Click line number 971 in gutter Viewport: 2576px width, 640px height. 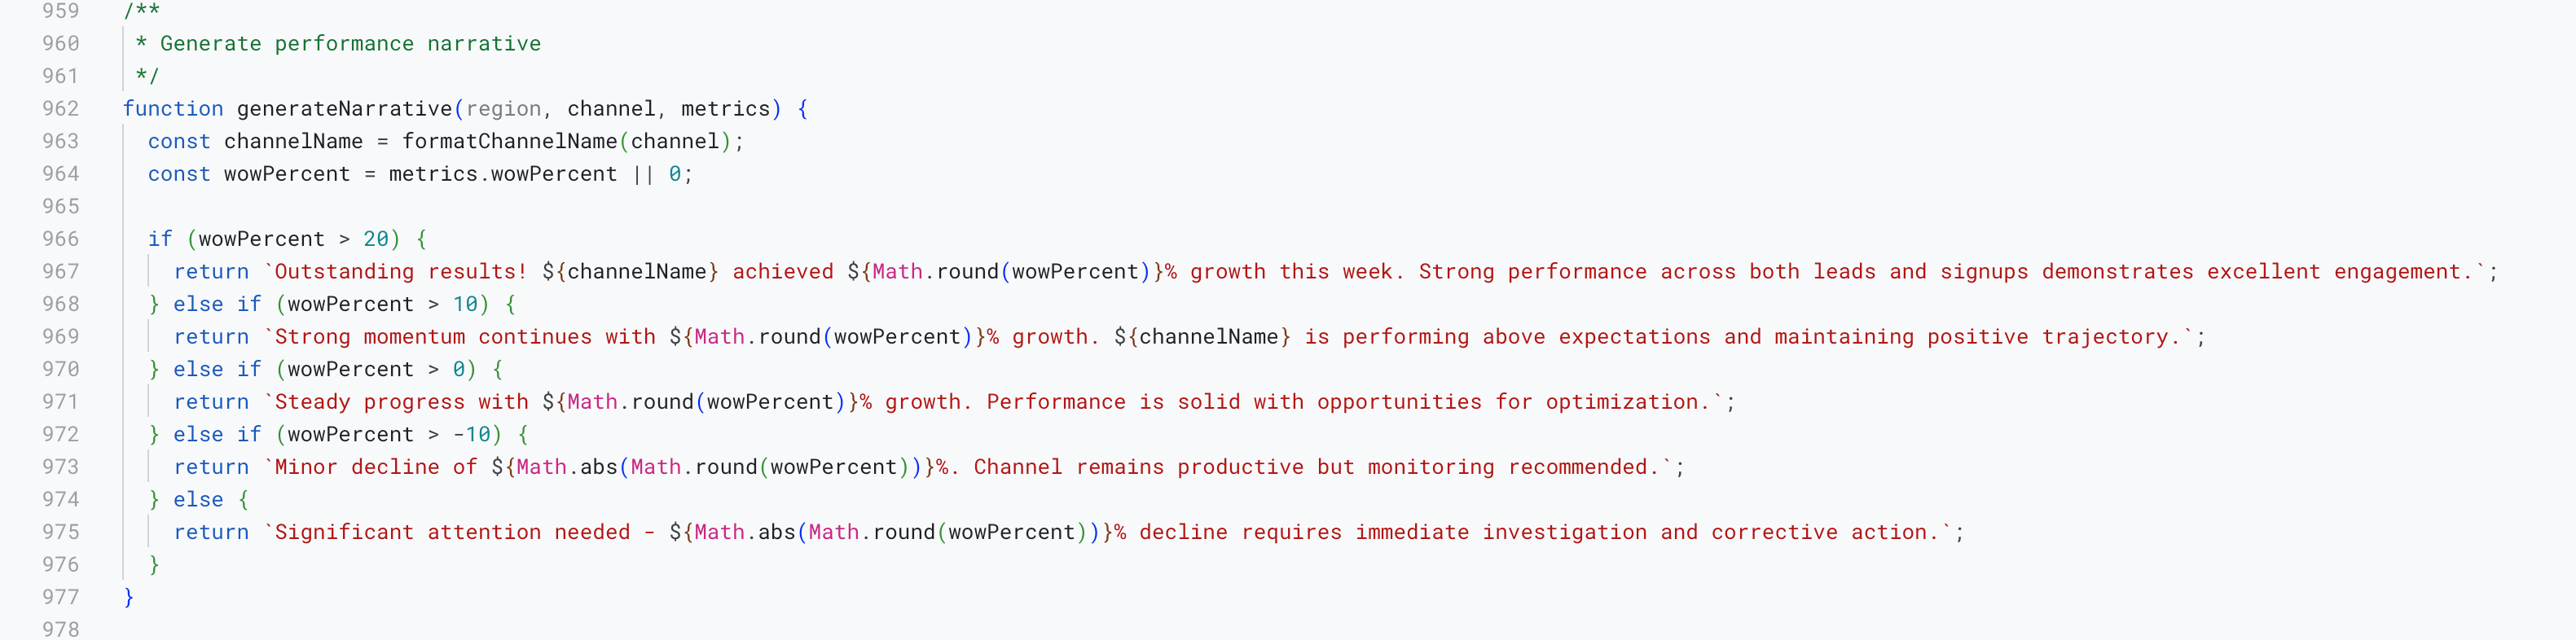tap(60, 402)
